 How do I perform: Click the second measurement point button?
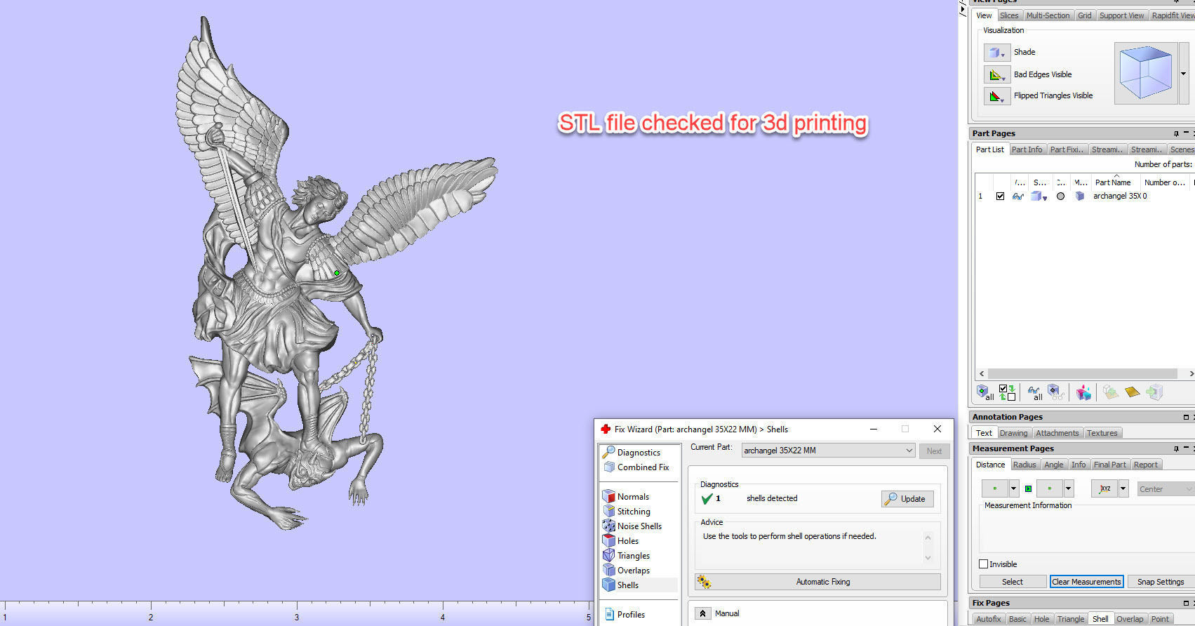[1050, 488]
